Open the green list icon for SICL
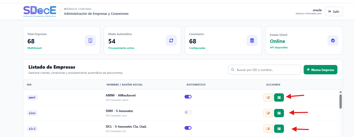Image resolution: width=354 pixels, height=137 pixels. [279, 129]
